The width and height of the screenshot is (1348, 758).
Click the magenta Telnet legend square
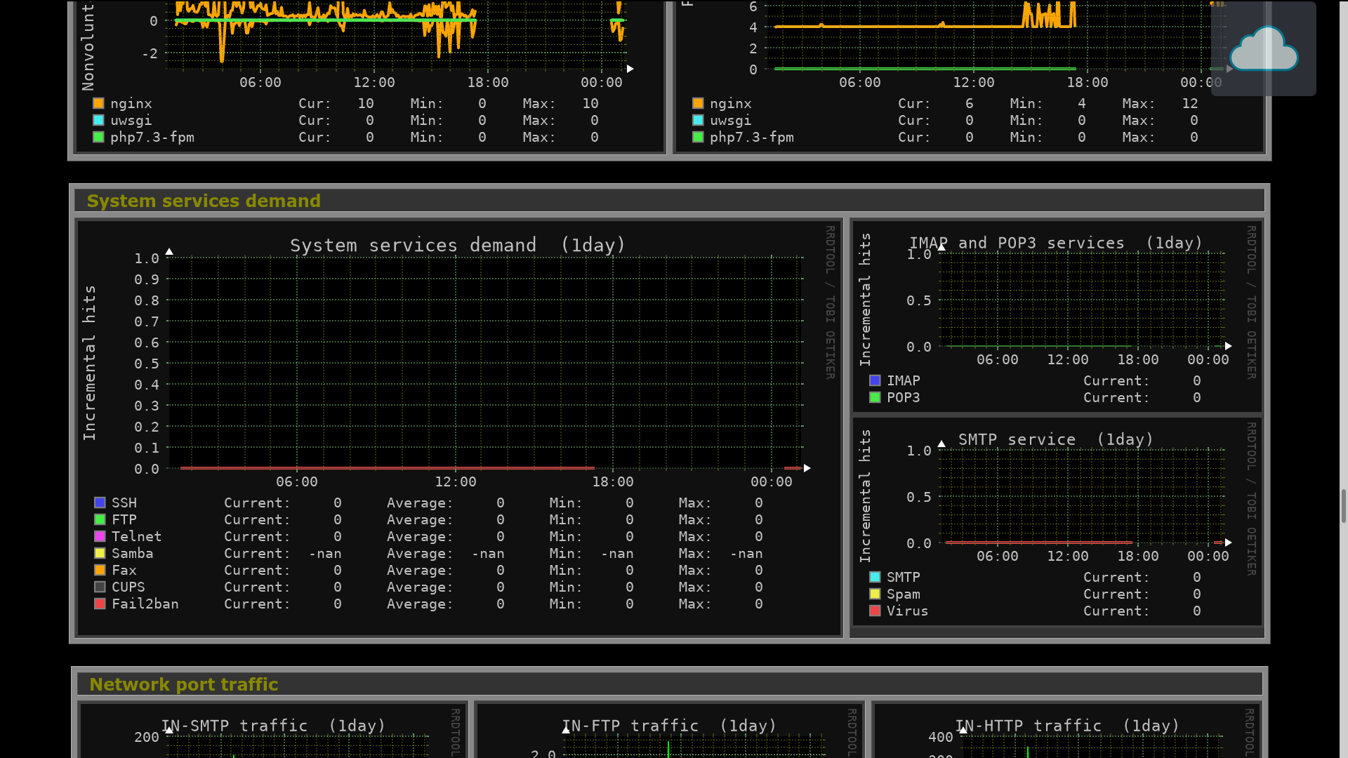click(x=100, y=536)
